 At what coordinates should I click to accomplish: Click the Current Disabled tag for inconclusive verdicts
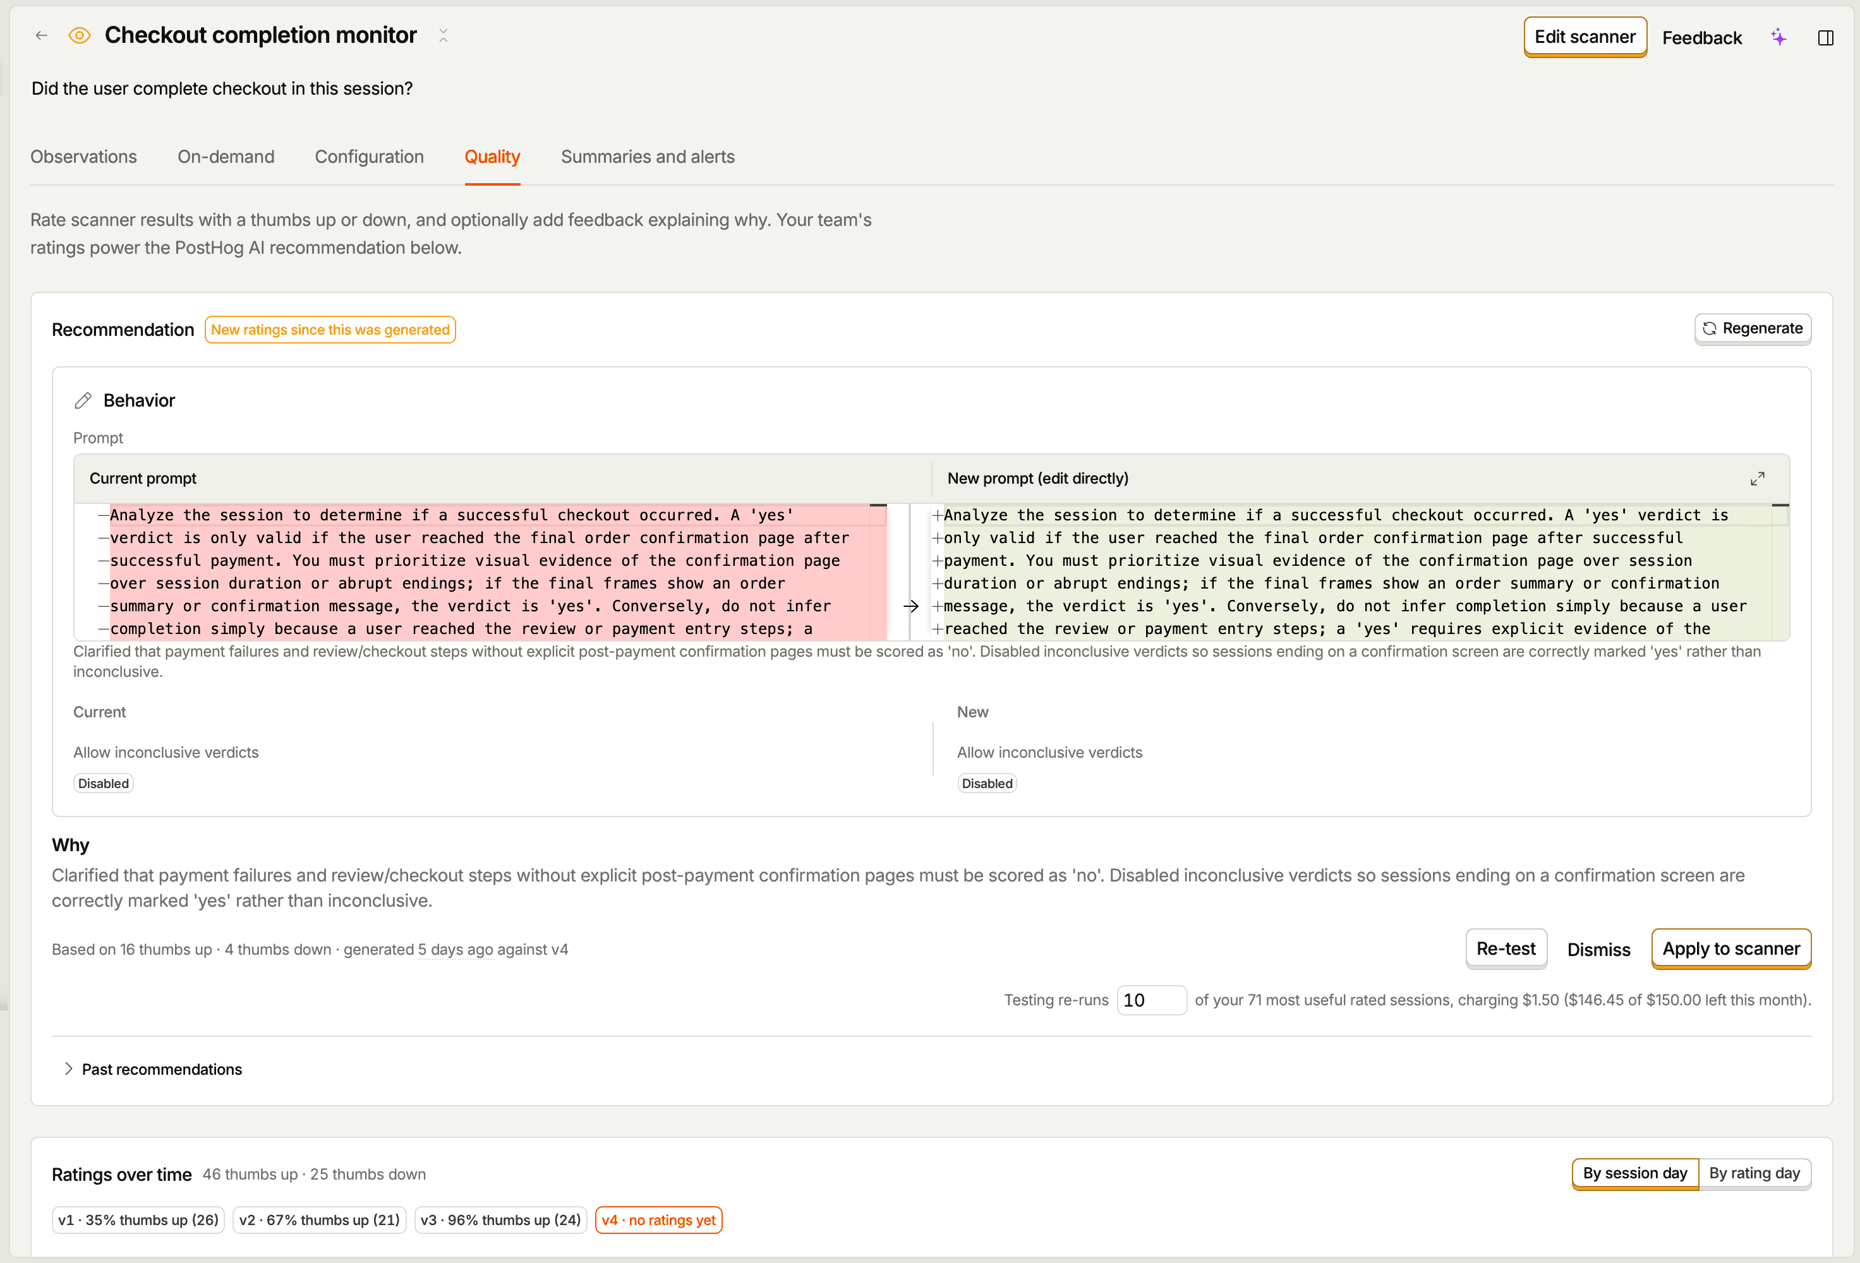coord(103,783)
